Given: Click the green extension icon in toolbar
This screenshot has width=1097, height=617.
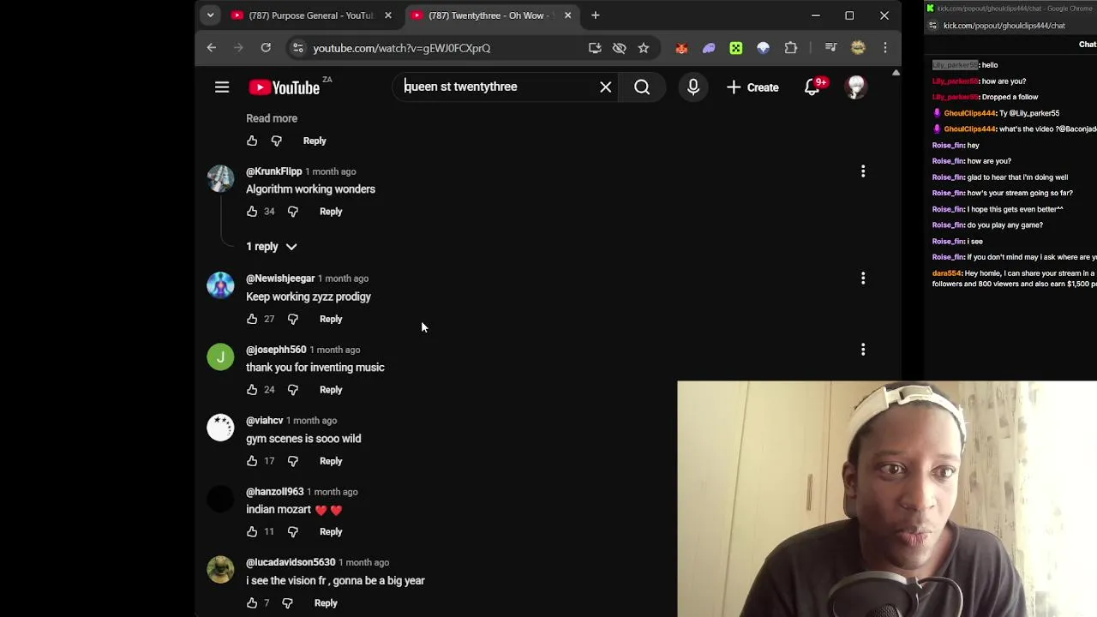Looking at the screenshot, I should [x=736, y=48].
